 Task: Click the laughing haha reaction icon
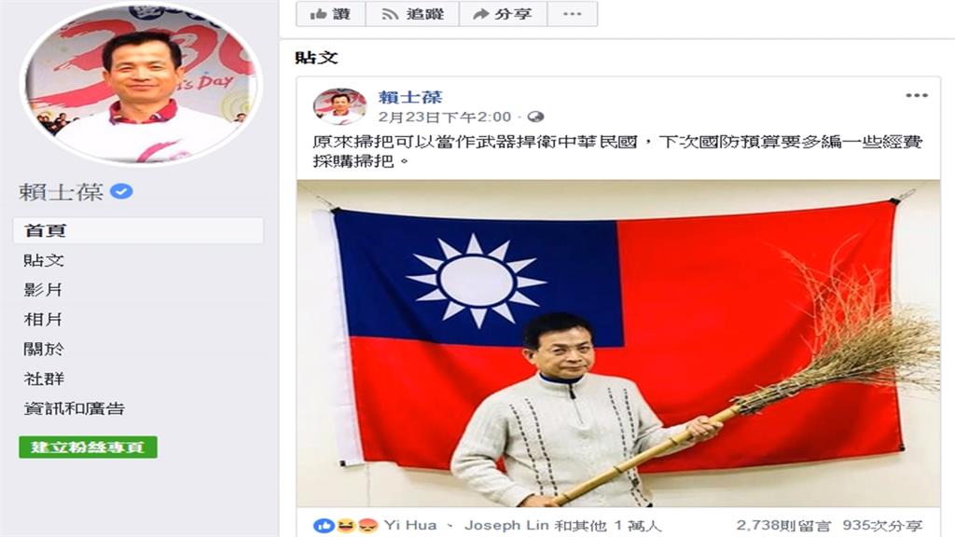[x=345, y=526]
